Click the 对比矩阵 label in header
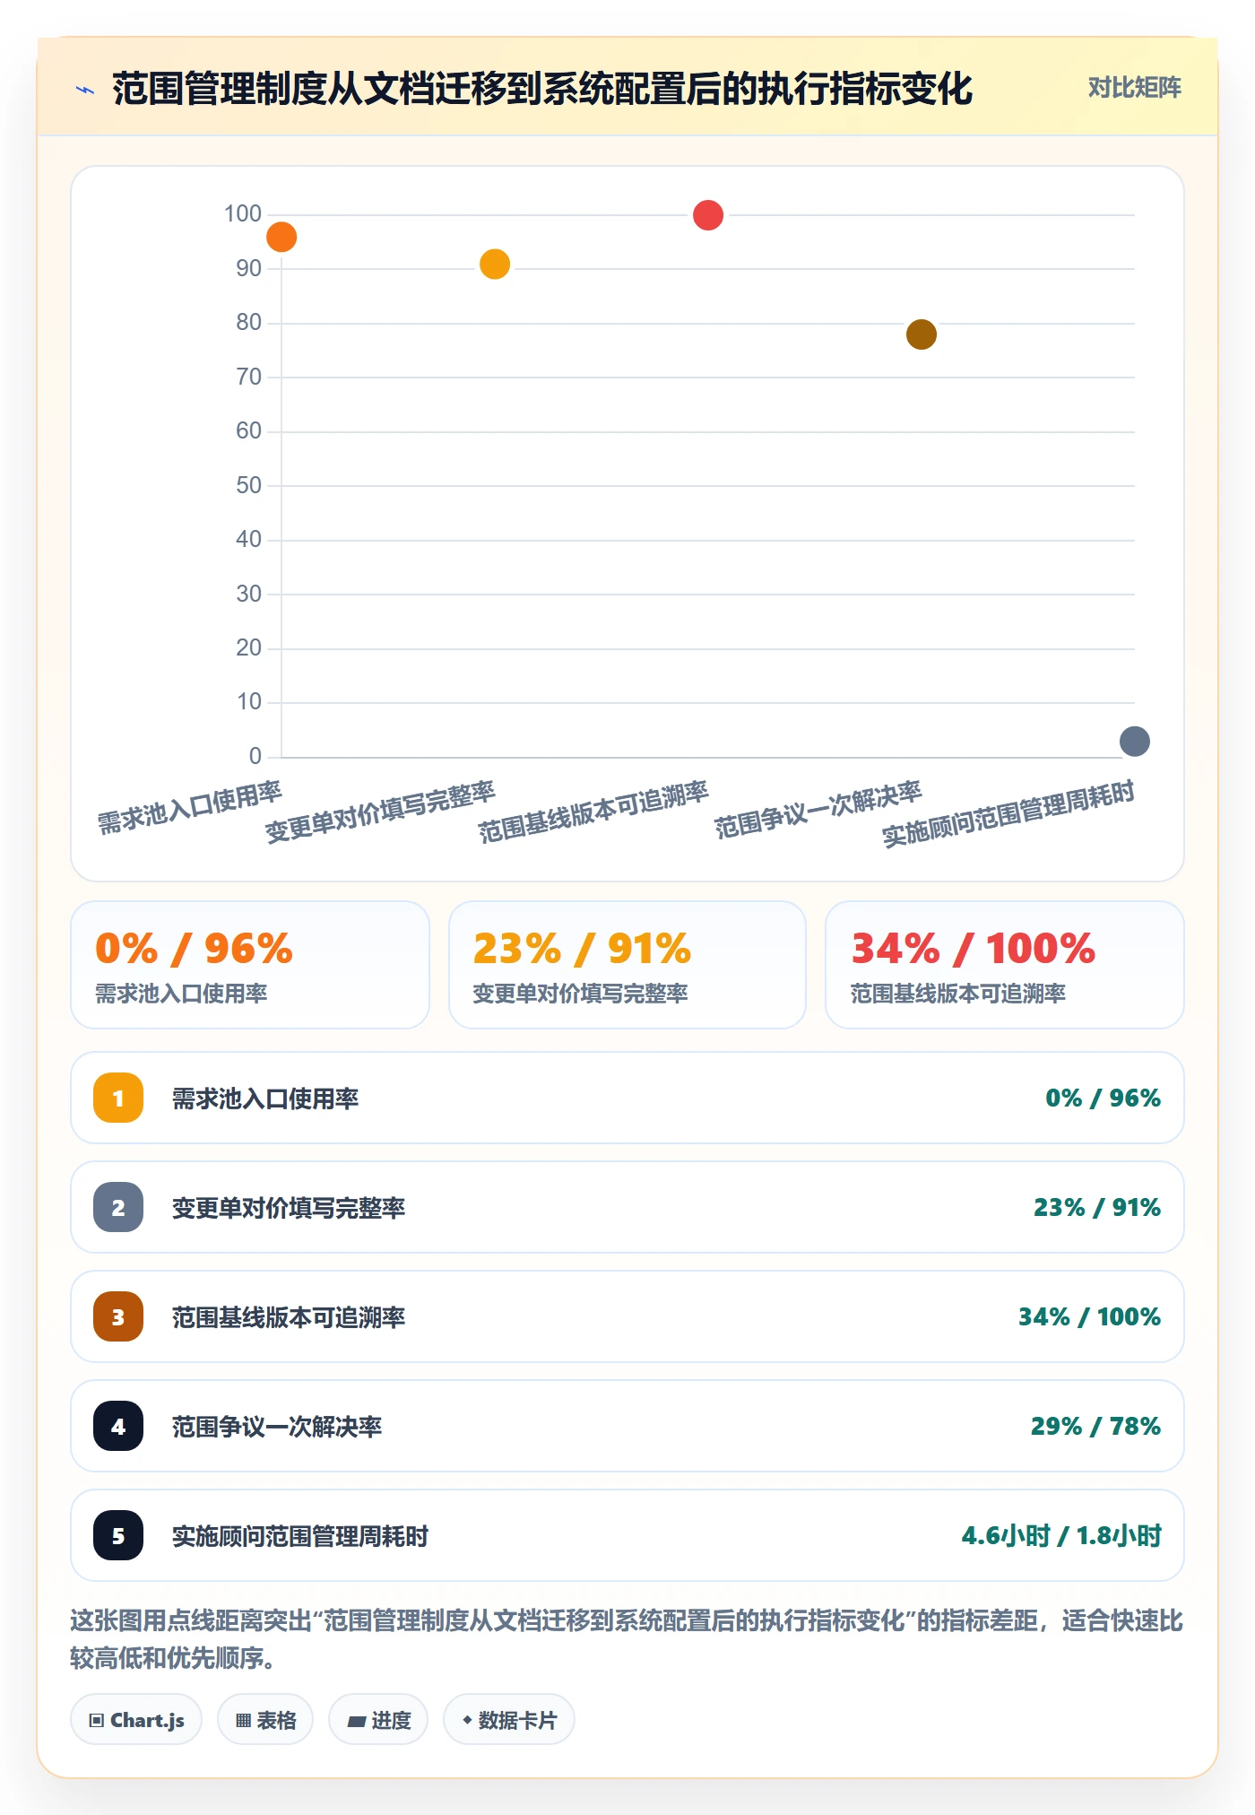 point(1134,88)
